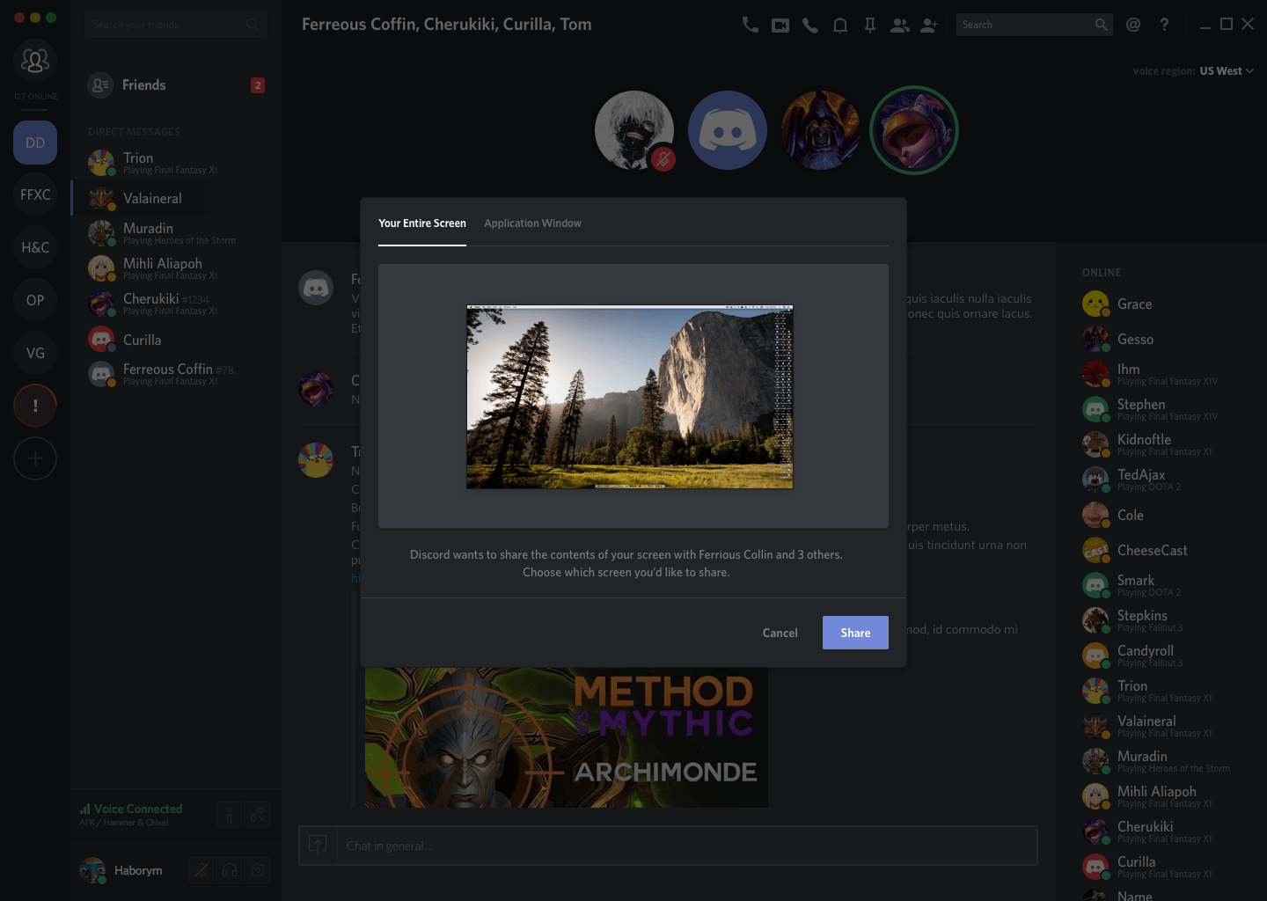Click the add server plus button

click(35, 458)
